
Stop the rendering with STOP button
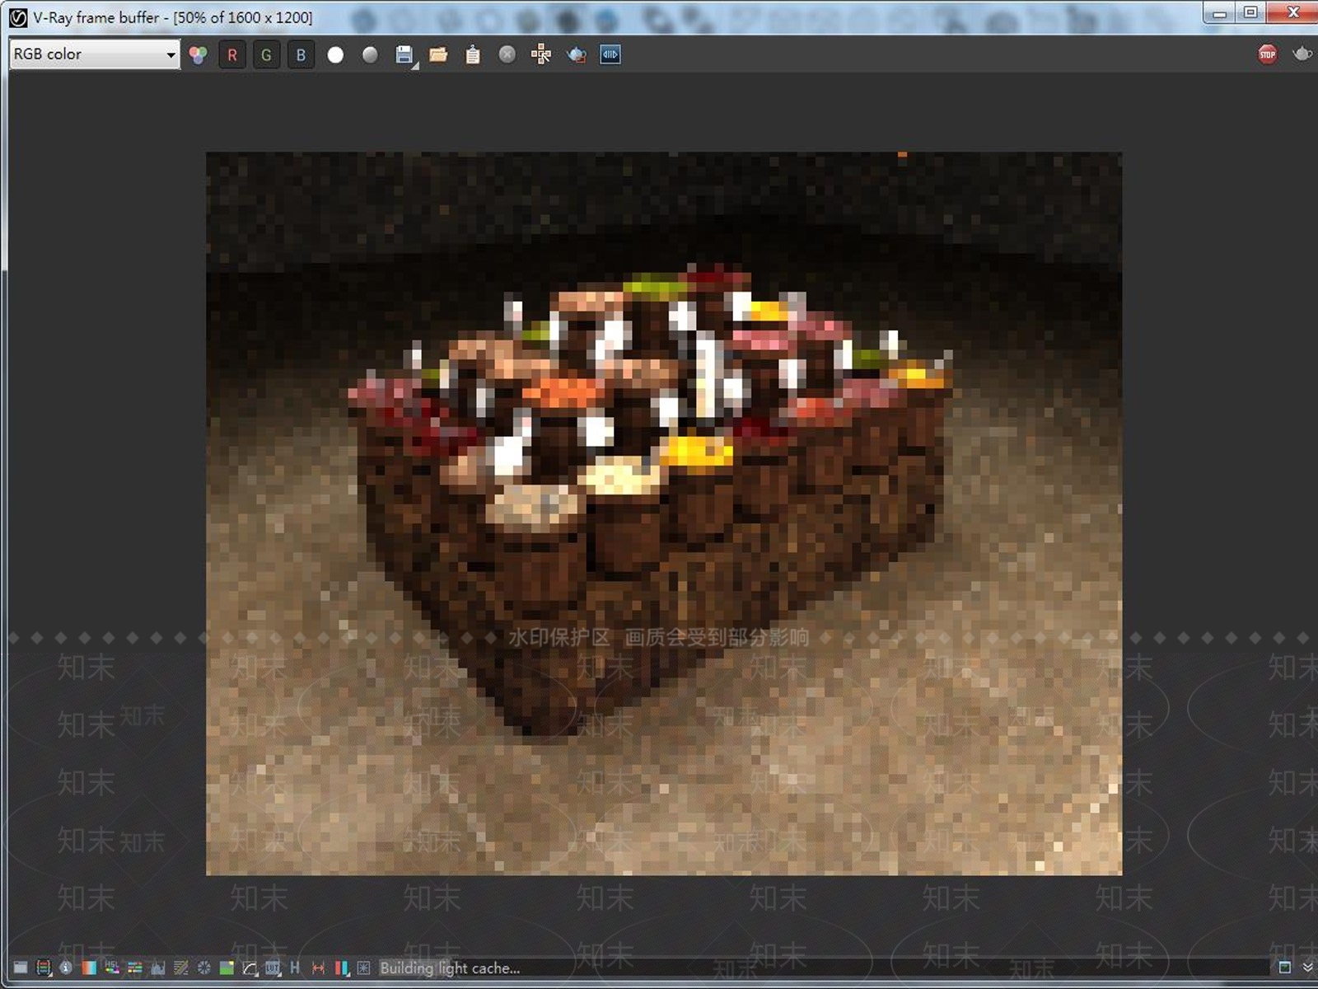point(1267,54)
